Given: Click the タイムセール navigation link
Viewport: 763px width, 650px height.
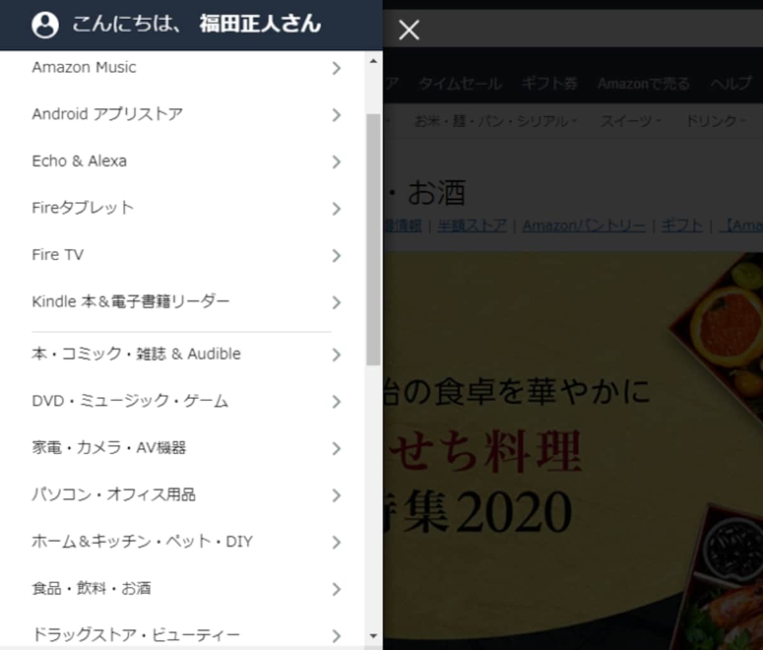Looking at the screenshot, I should (460, 84).
